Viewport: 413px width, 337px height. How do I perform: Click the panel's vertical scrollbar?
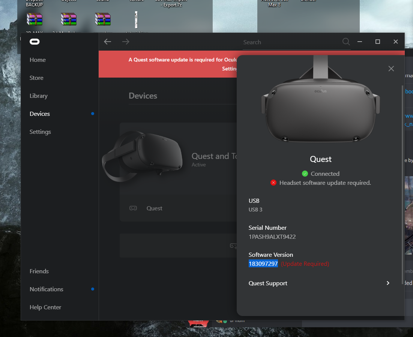pyautogui.click(x=402, y=184)
